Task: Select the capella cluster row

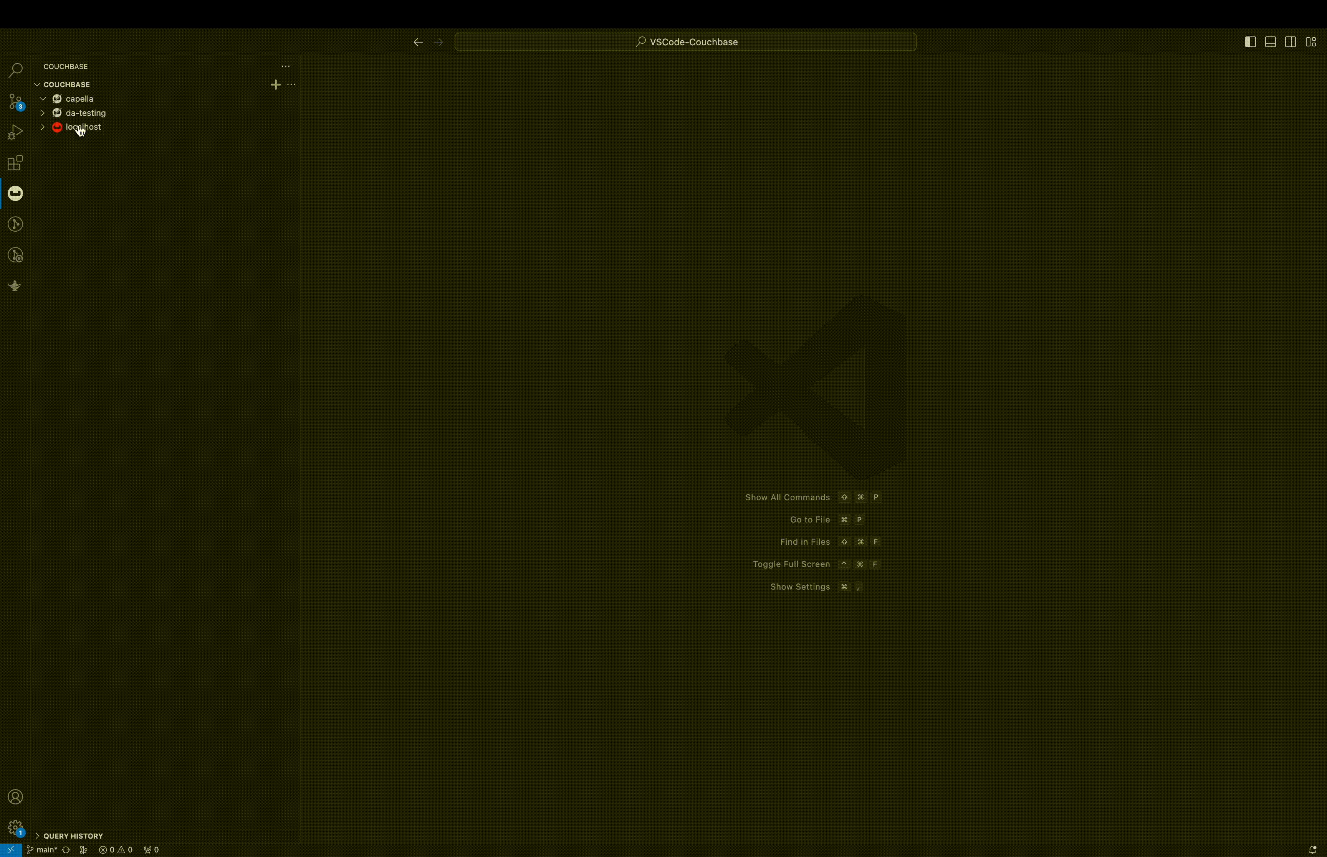Action: (165, 99)
